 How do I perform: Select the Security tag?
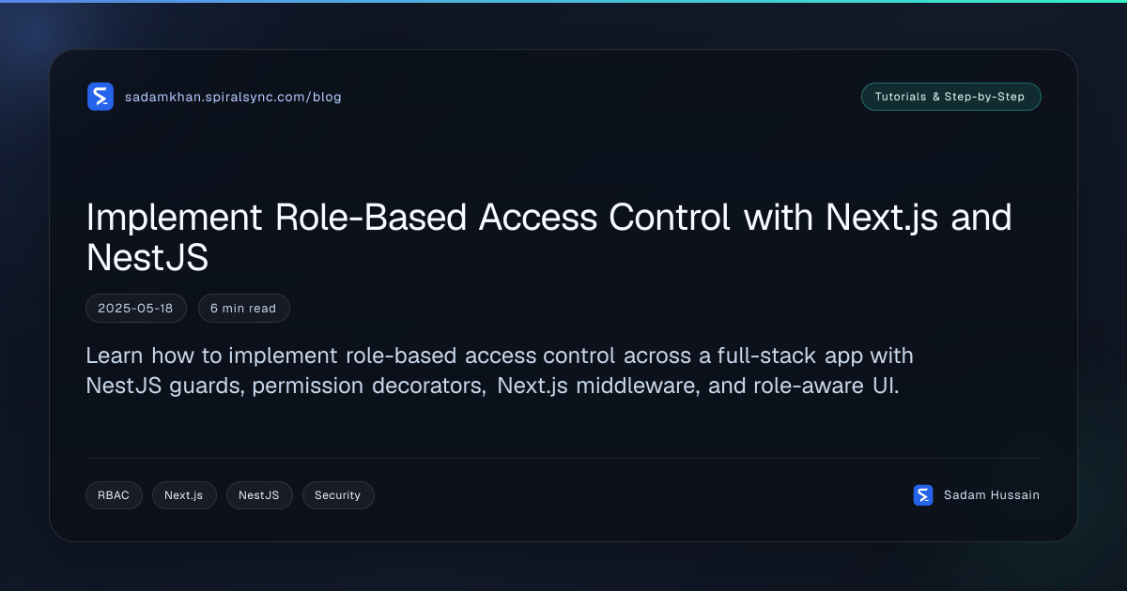click(338, 495)
